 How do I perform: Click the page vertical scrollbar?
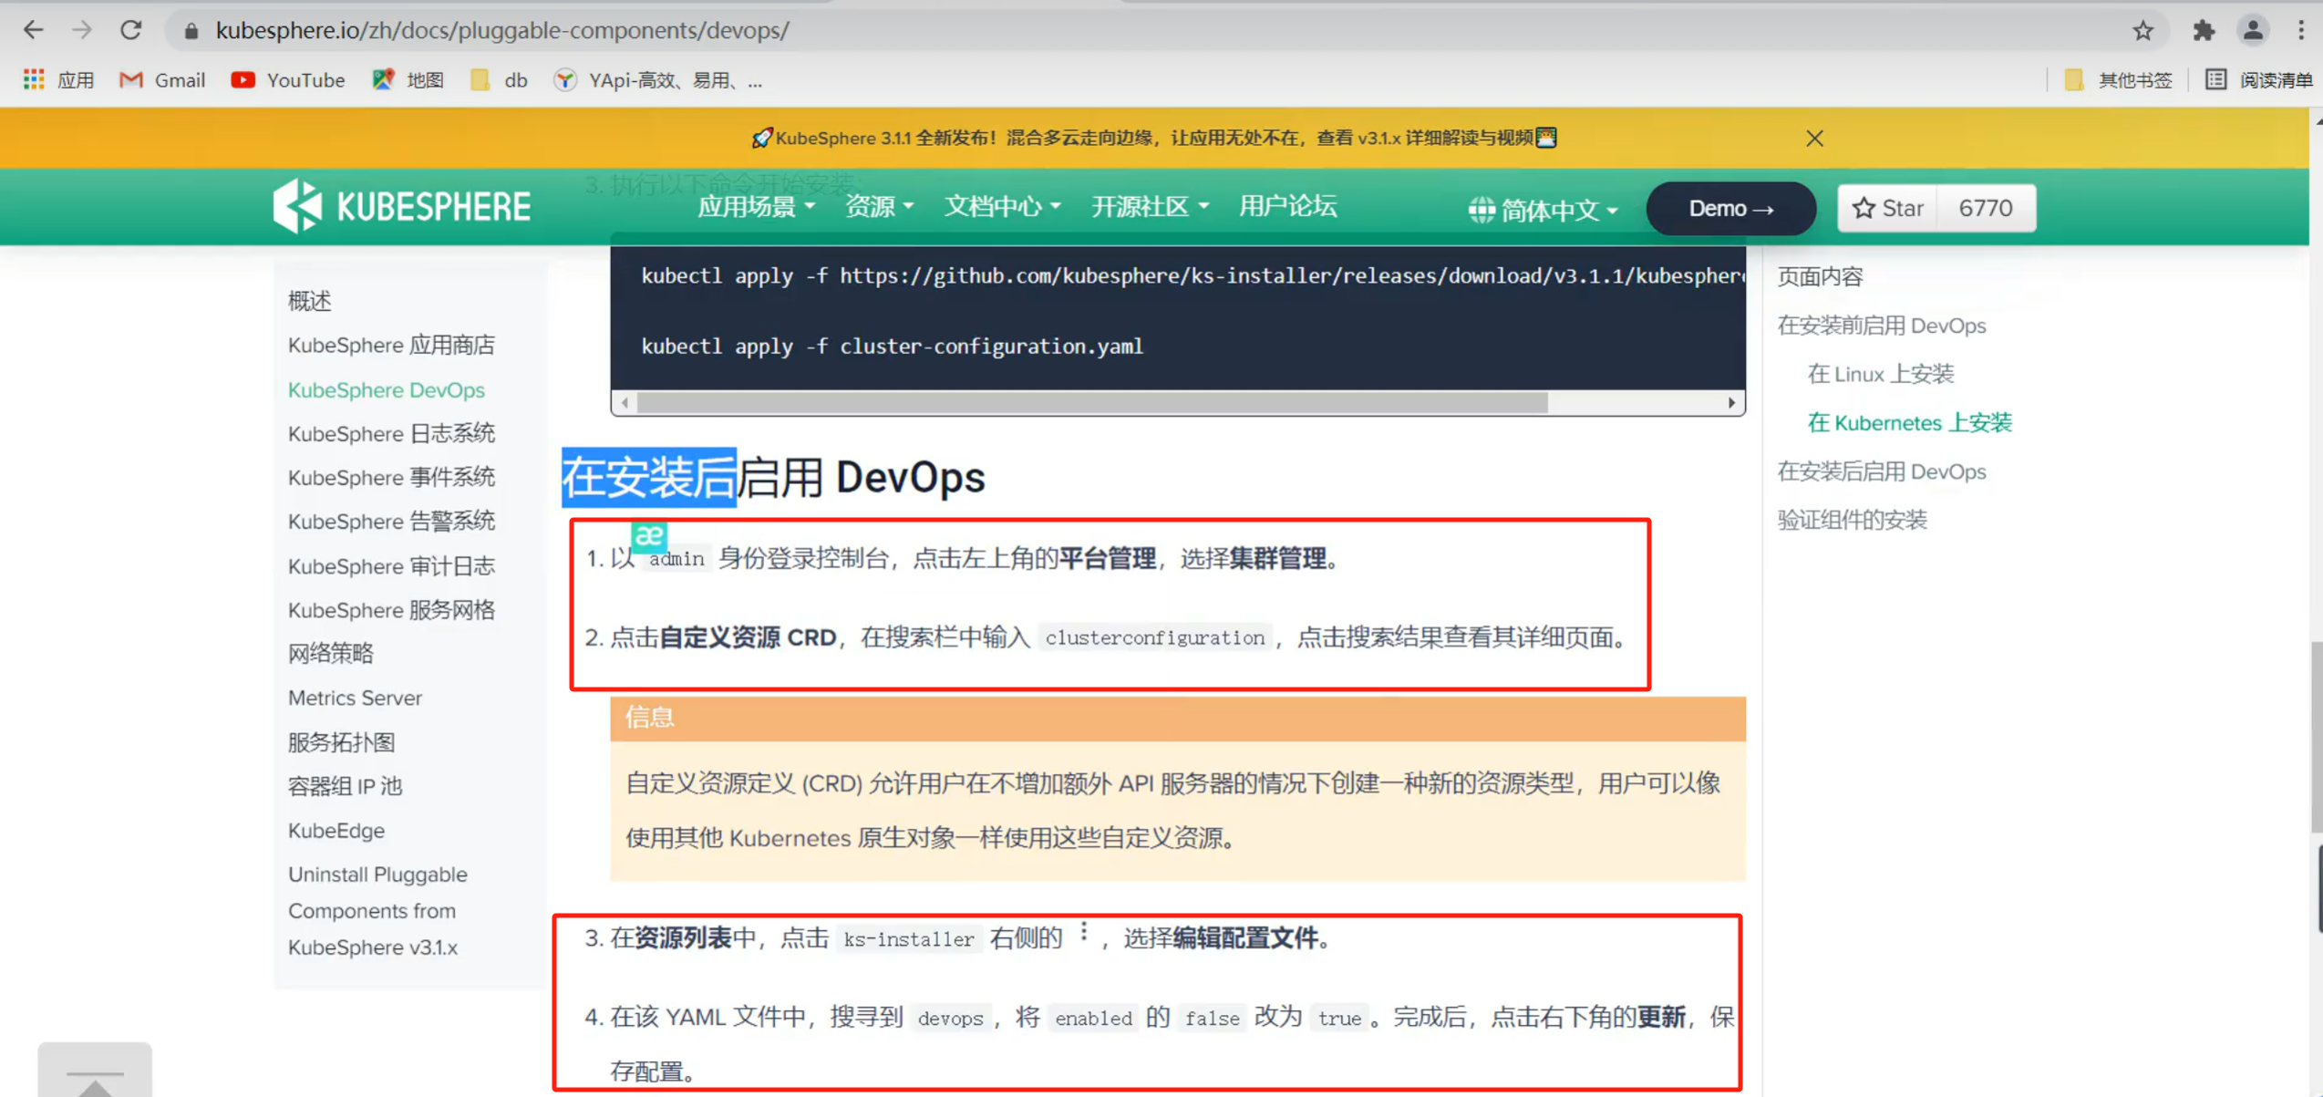point(2316,738)
